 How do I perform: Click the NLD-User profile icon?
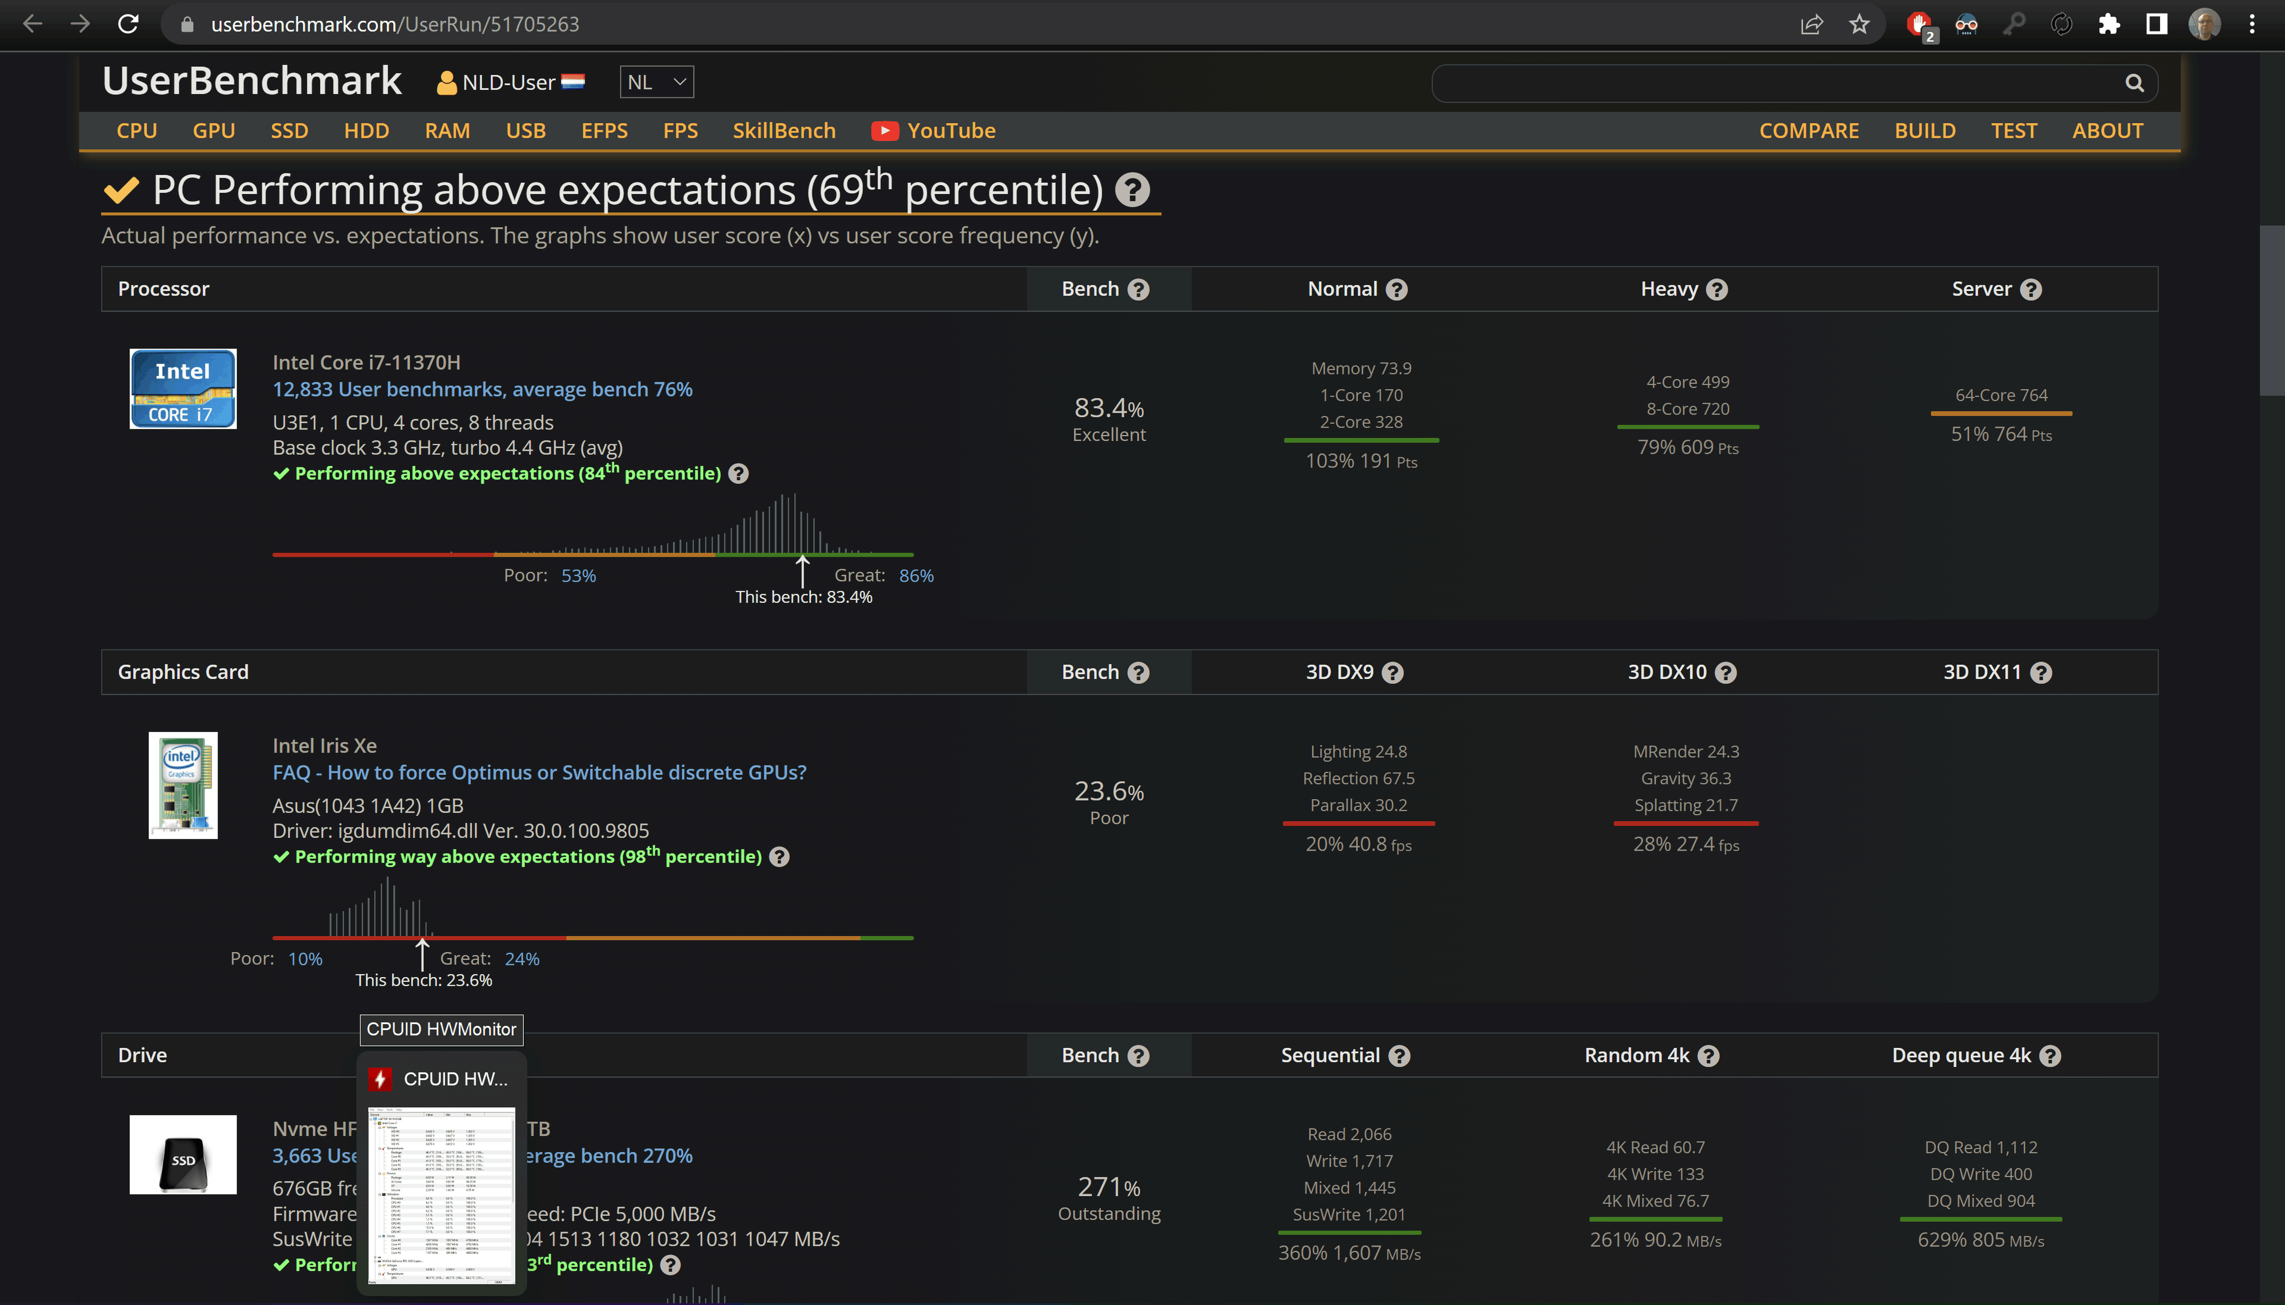pos(446,83)
